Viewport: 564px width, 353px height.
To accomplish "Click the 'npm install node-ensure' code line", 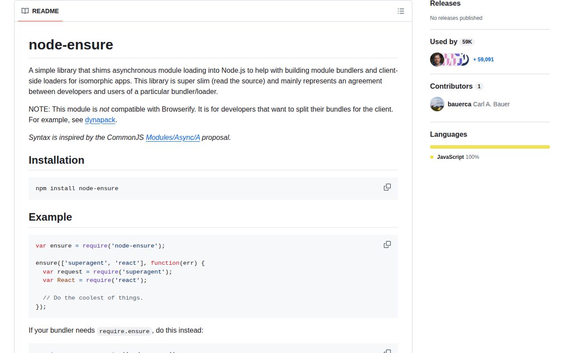I will [x=77, y=188].
